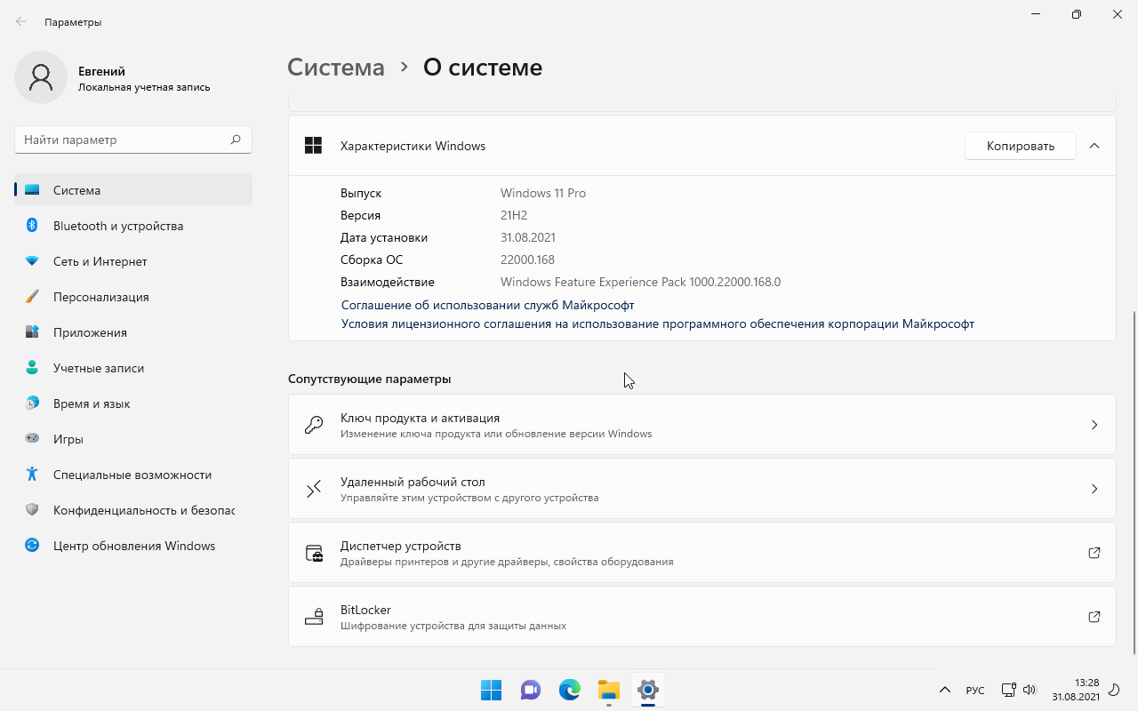The width and height of the screenshot is (1138, 711).
Task: Click the Специальные возможности accessibility icon
Action: [32, 475]
